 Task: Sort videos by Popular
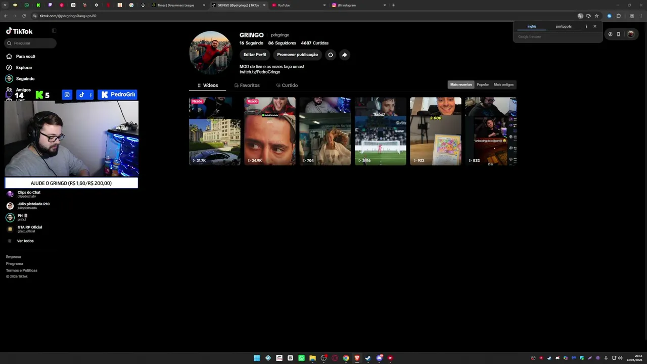pyautogui.click(x=483, y=84)
